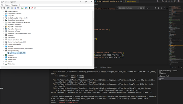
Task: Click the run Python file play icon
Action: (158, 1)
